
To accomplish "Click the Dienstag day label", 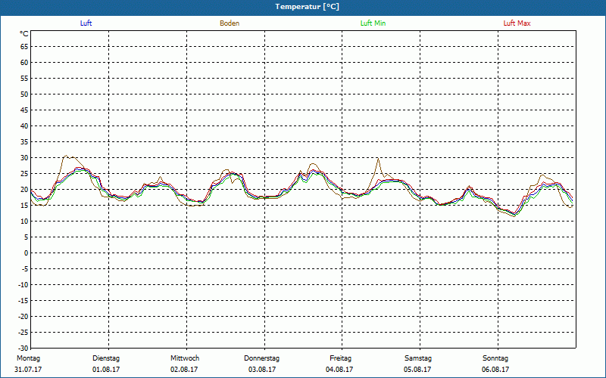I will tap(106, 358).
